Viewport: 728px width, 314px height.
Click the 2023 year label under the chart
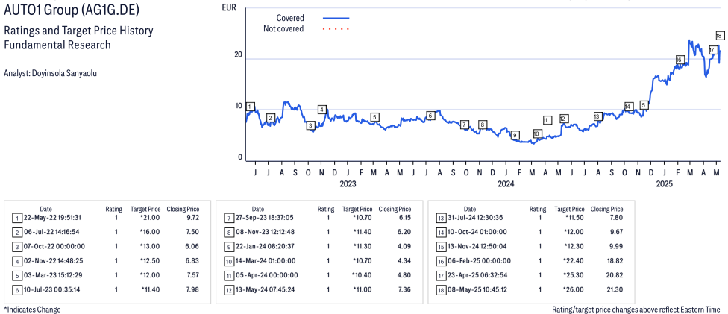click(348, 184)
